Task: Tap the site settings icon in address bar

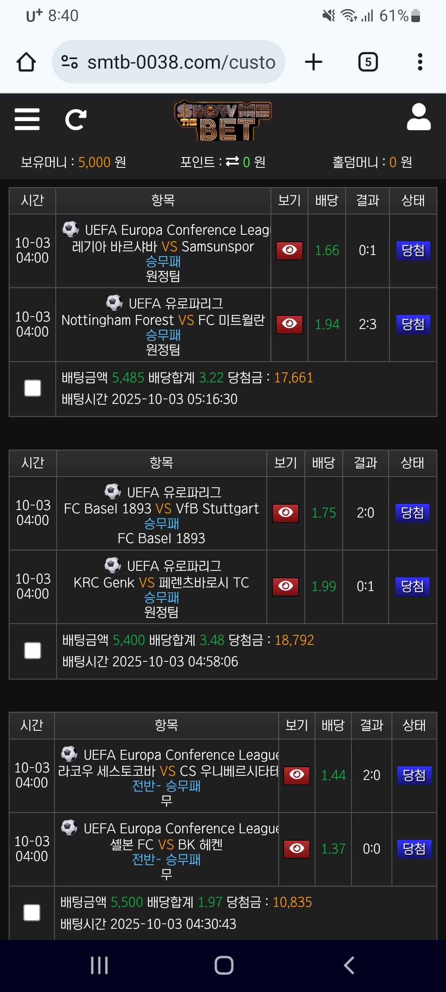Action: click(69, 62)
